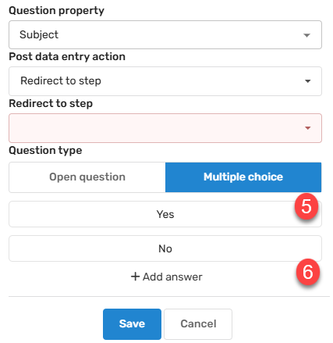Cancel editing the question
The height and width of the screenshot is (343, 333).
[x=198, y=324]
